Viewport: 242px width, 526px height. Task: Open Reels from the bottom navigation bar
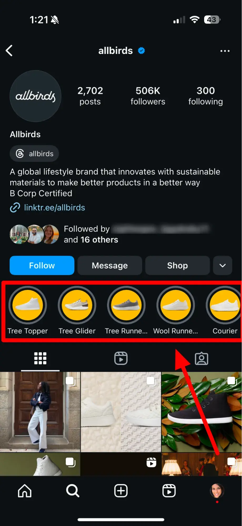tap(169, 491)
